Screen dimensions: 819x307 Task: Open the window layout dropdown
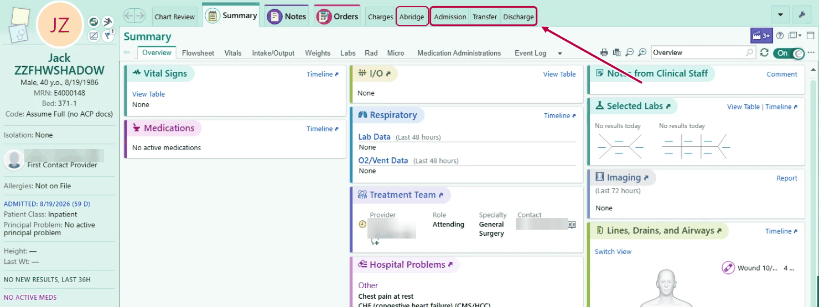coord(795,35)
